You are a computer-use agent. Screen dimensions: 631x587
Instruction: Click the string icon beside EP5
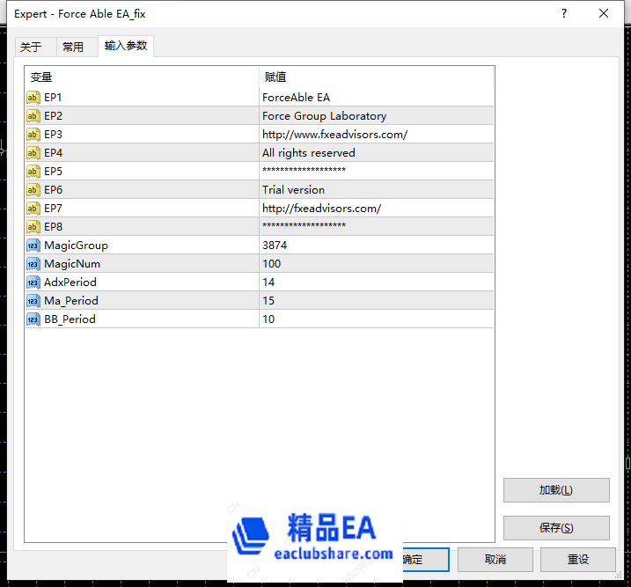click(x=33, y=172)
